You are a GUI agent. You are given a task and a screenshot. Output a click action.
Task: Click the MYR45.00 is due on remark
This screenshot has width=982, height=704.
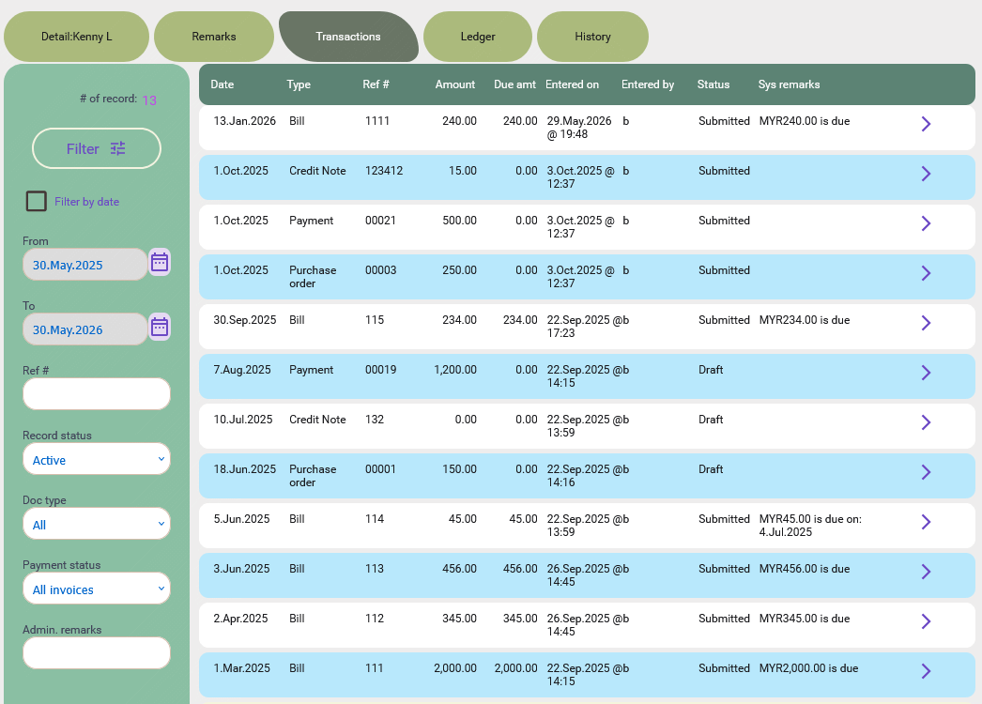point(810,526)
